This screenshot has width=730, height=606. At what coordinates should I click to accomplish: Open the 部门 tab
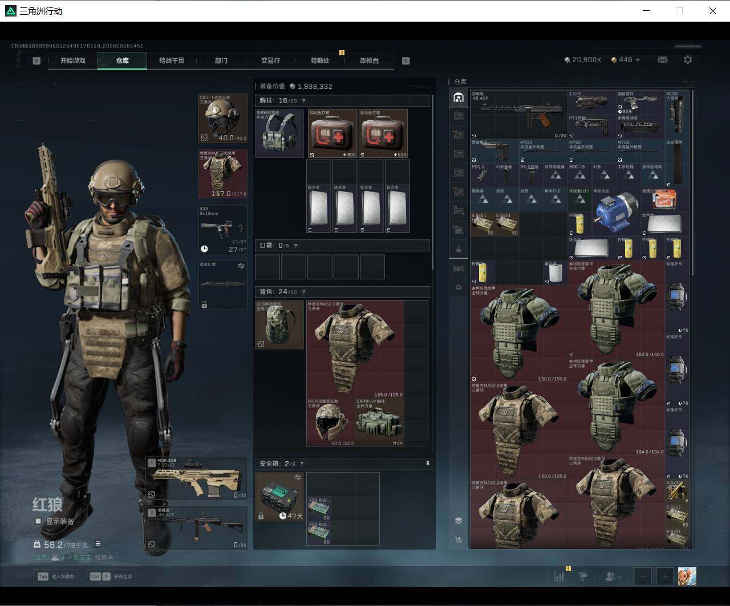(x=221, y=60)
